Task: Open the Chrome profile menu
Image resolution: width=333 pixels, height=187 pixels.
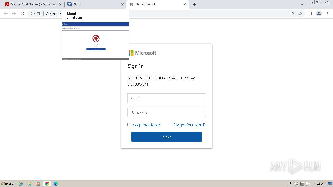Action: (x=319, y=14)
